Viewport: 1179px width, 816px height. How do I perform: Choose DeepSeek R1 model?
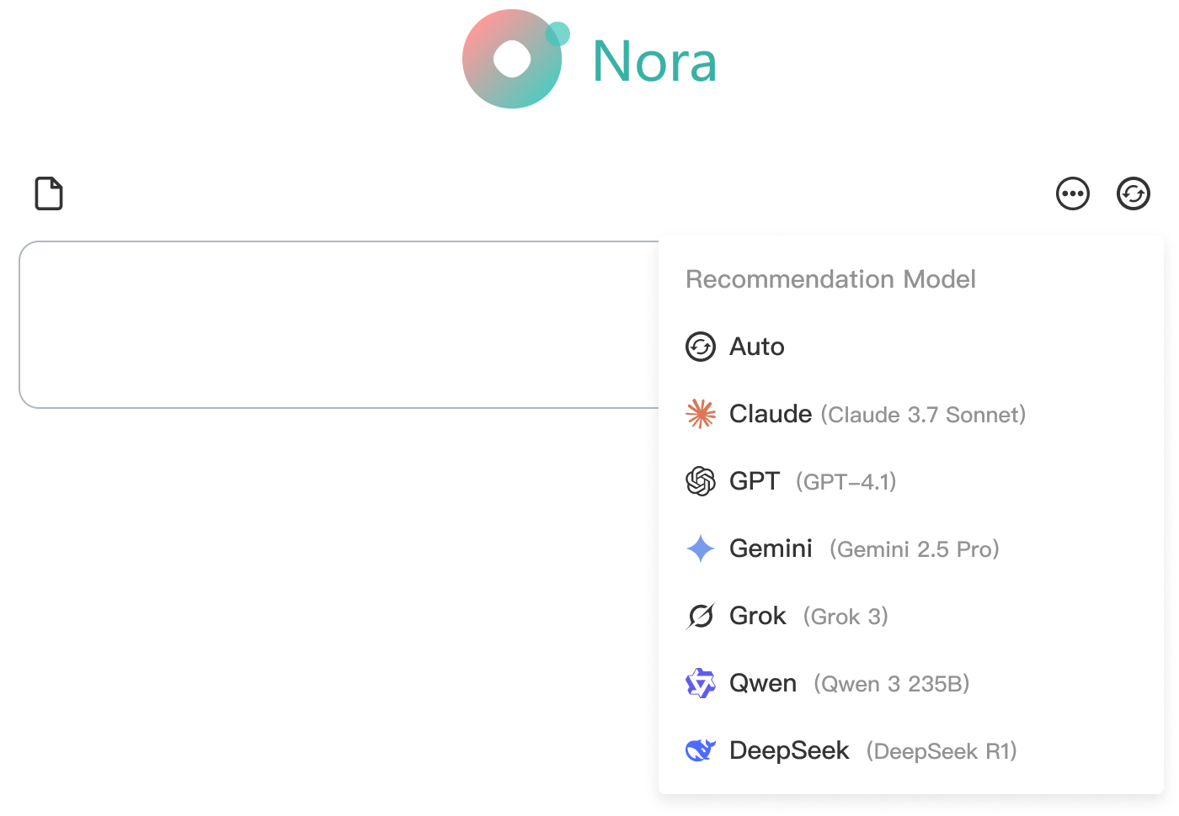click(911, 750)
